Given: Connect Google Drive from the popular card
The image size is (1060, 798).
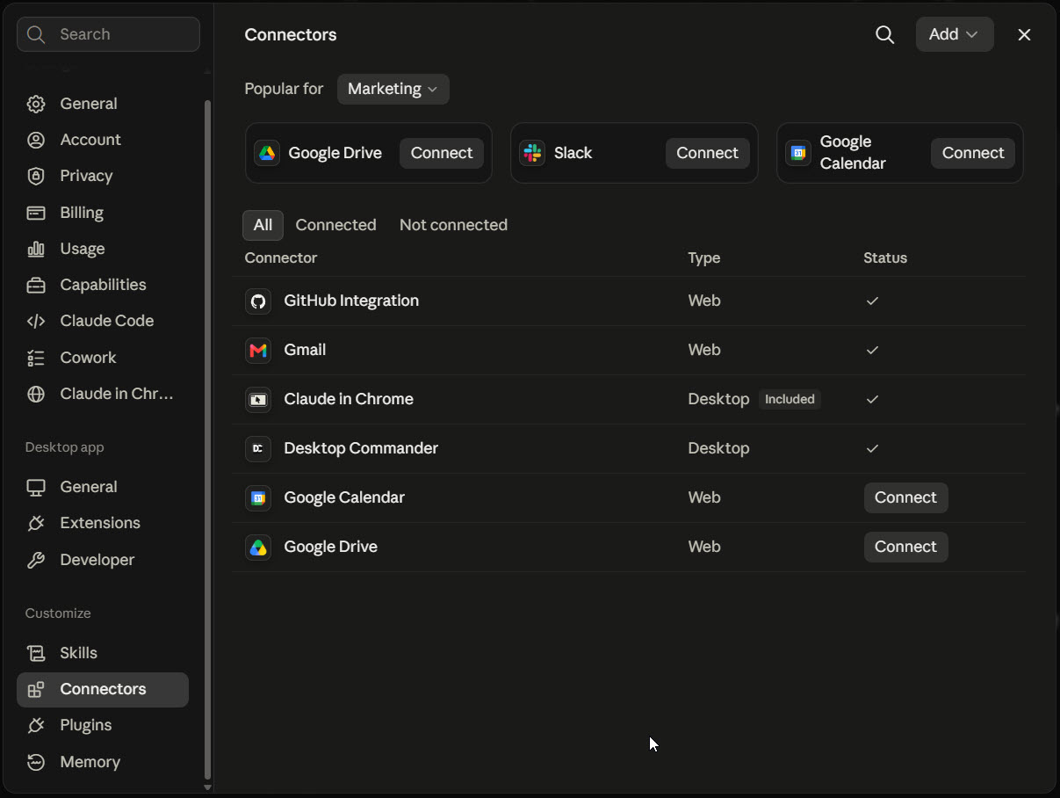Looking at the screenshot, I should 442,153.
